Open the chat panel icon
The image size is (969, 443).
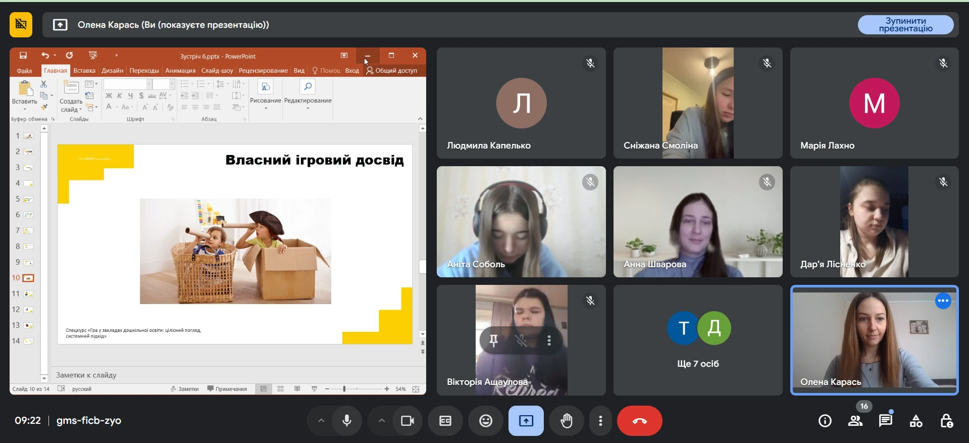coord(885,421)
